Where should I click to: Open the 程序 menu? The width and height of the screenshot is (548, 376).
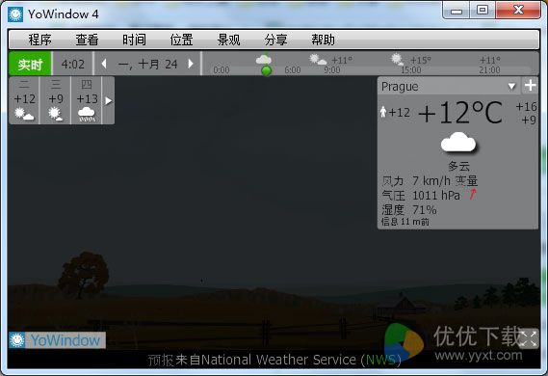[39, 40]
